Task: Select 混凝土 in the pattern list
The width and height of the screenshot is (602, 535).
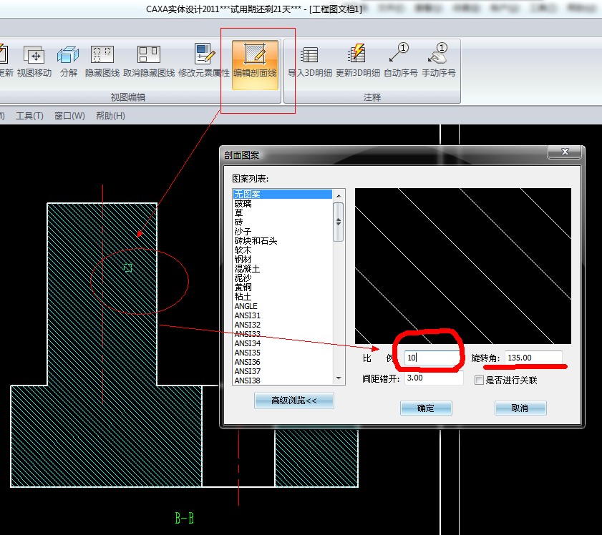Action: pyautogui.click(x=248, y=269)
